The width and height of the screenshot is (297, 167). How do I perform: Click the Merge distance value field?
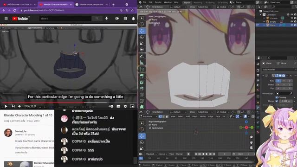point(285,101)
